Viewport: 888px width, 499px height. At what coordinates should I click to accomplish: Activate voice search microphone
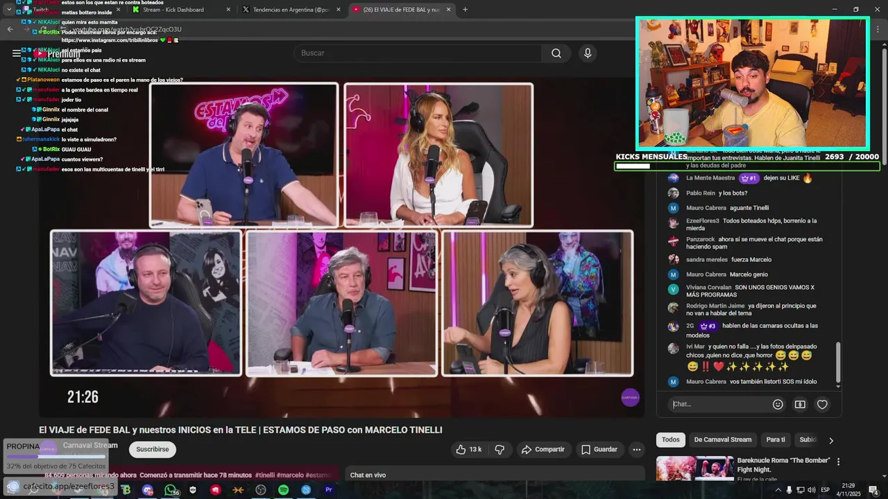588,53
